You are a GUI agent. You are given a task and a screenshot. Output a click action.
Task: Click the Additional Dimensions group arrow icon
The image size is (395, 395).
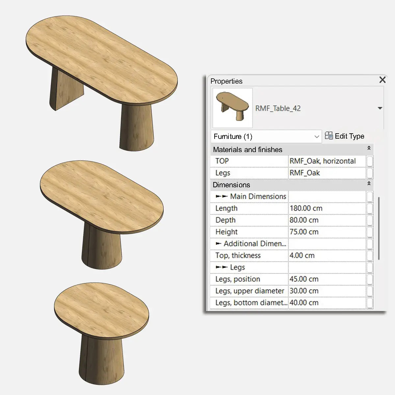point(218,244)
